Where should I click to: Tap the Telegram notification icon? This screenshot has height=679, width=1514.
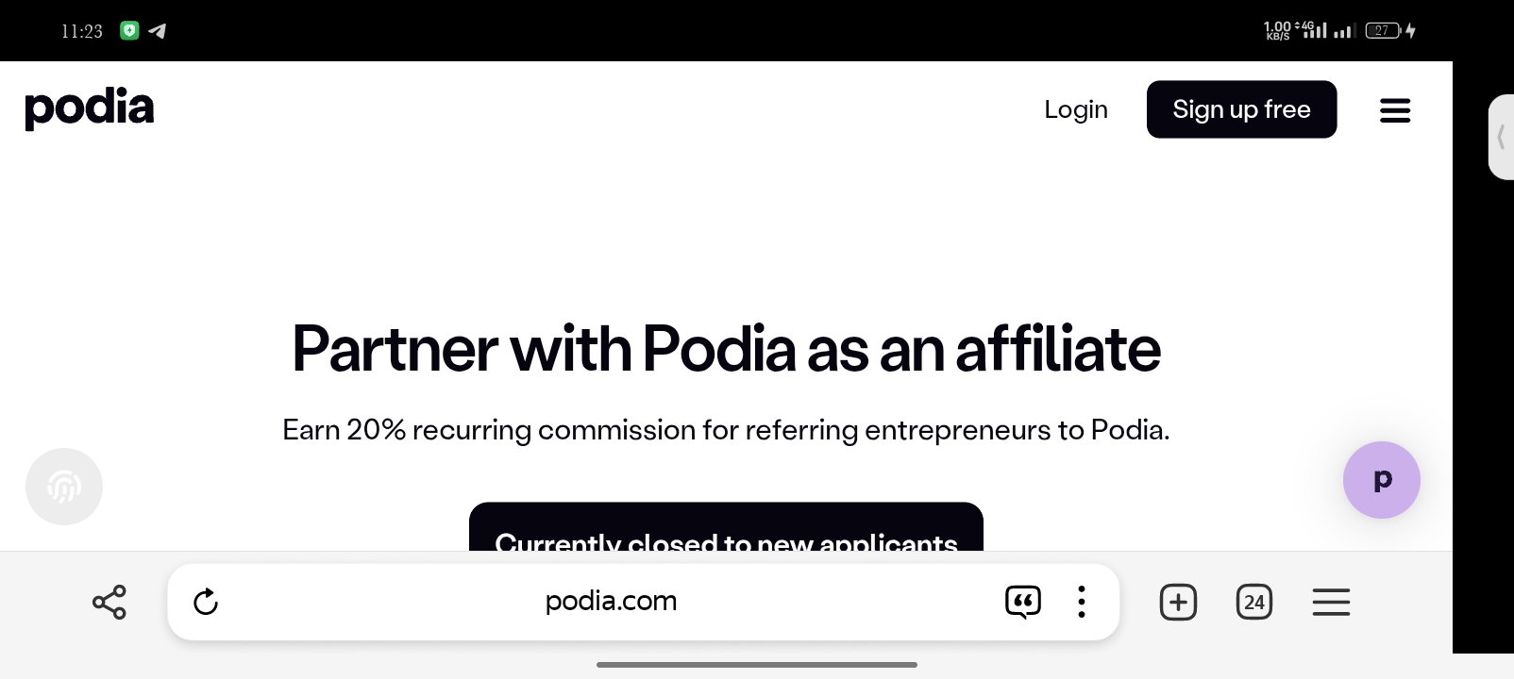click(158, 31)
